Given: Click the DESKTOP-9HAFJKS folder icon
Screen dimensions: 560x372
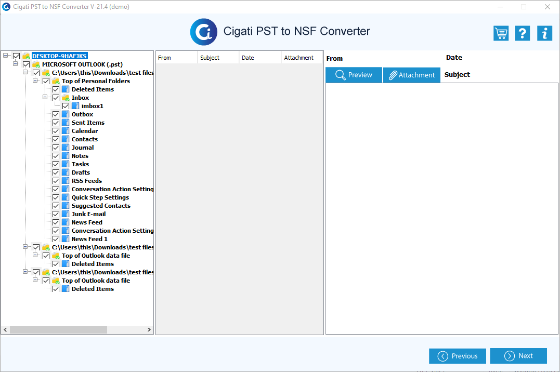Looking at the screenshot, I should (27, 56).
